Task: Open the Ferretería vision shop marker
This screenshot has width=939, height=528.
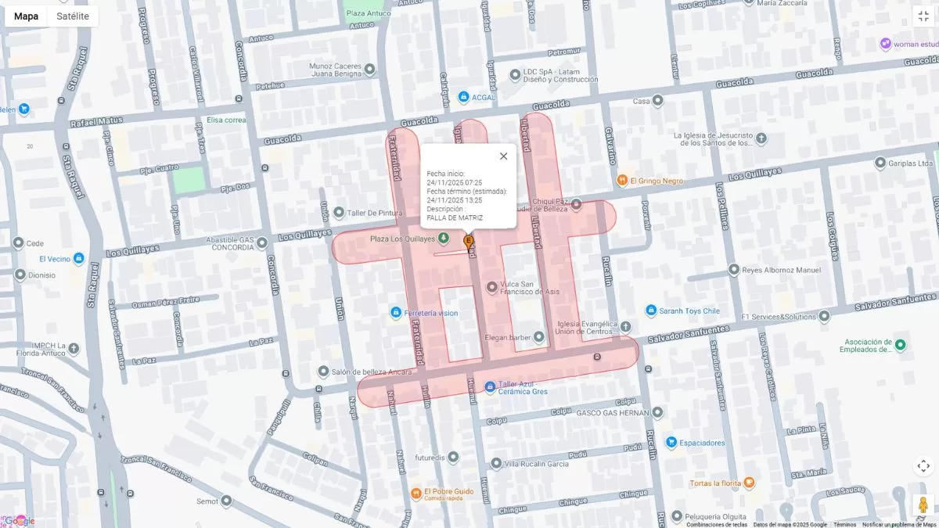Action: [x=396, y=313]
